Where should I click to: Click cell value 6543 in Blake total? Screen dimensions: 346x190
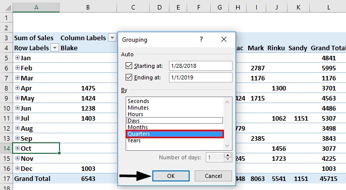[x=88, y=178]
